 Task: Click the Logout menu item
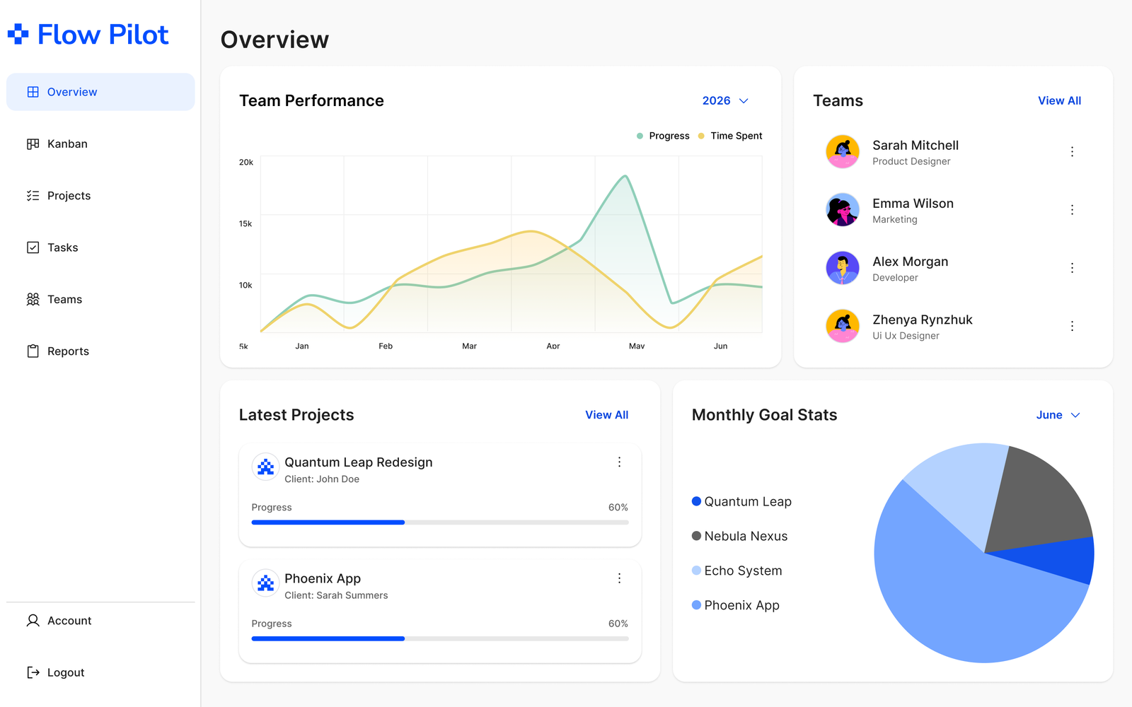point(100,672)
